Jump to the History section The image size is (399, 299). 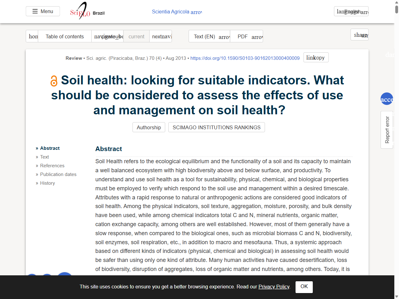[x=47, y=183]
